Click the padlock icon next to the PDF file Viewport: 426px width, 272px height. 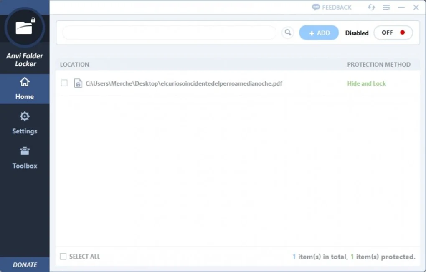(x=78, y=83)
